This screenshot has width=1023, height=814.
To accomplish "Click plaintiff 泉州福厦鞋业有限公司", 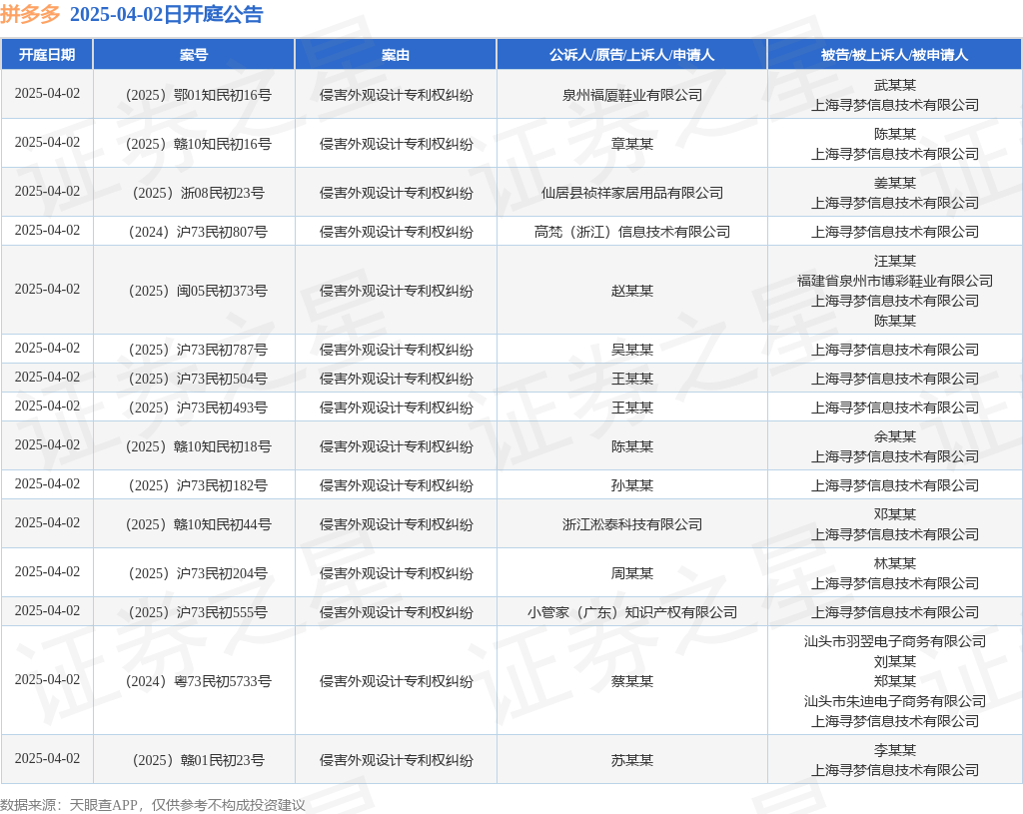I will coord(632,95).
